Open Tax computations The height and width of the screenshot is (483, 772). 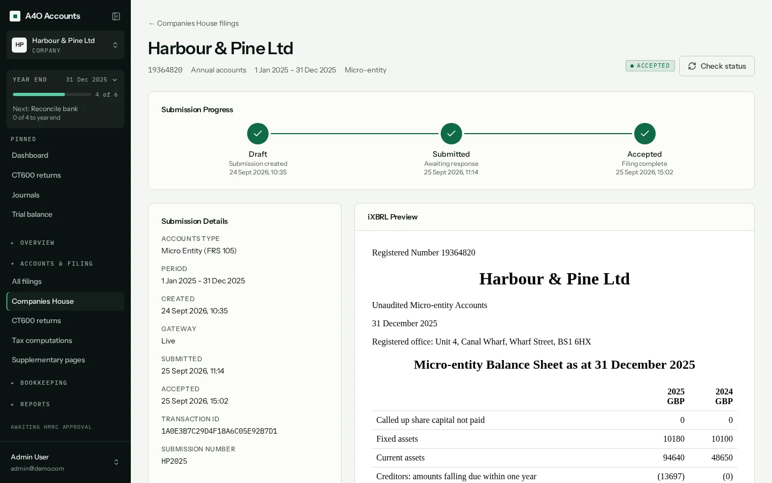tap(65, 341)
